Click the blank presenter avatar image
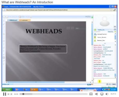The image size is (119, 97). (x=105, y=21)
